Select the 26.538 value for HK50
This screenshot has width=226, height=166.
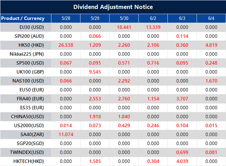66,45
